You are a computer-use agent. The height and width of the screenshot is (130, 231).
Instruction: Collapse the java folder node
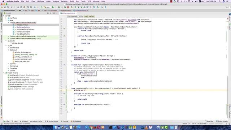(6, 20)
